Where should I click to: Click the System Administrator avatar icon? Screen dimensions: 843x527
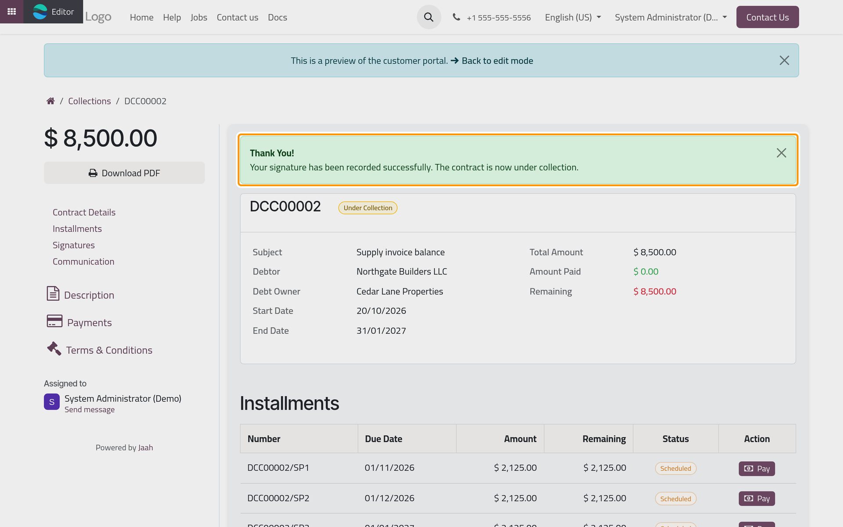pos(52,402)
